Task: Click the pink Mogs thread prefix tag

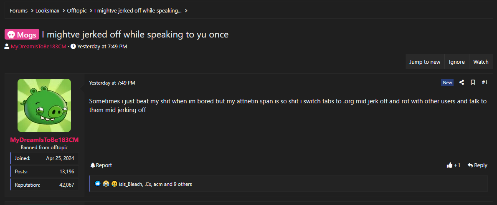Action: click(x=22, y=35)
